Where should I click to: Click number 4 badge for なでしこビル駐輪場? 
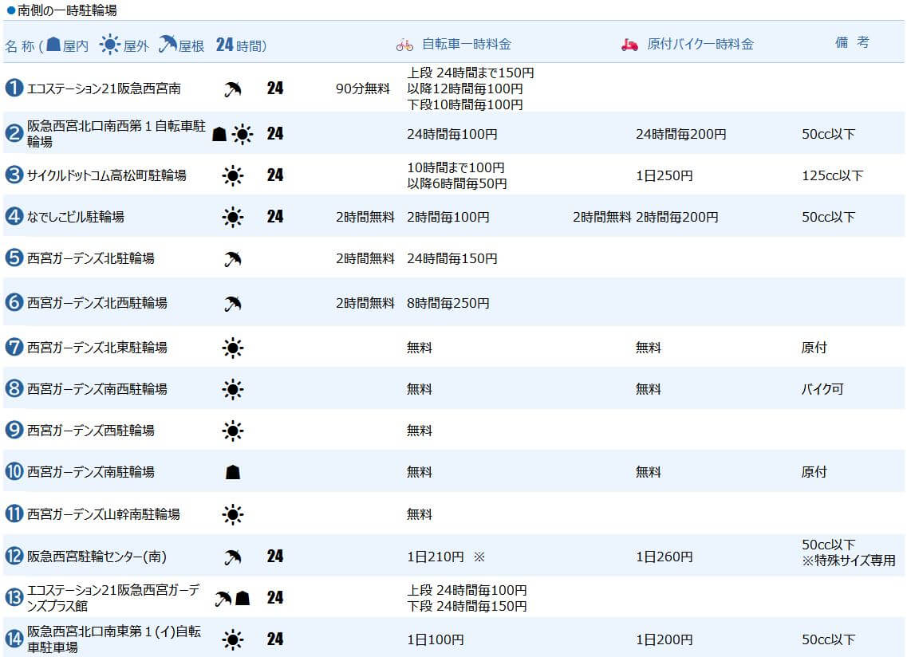(x=14, y=216)
